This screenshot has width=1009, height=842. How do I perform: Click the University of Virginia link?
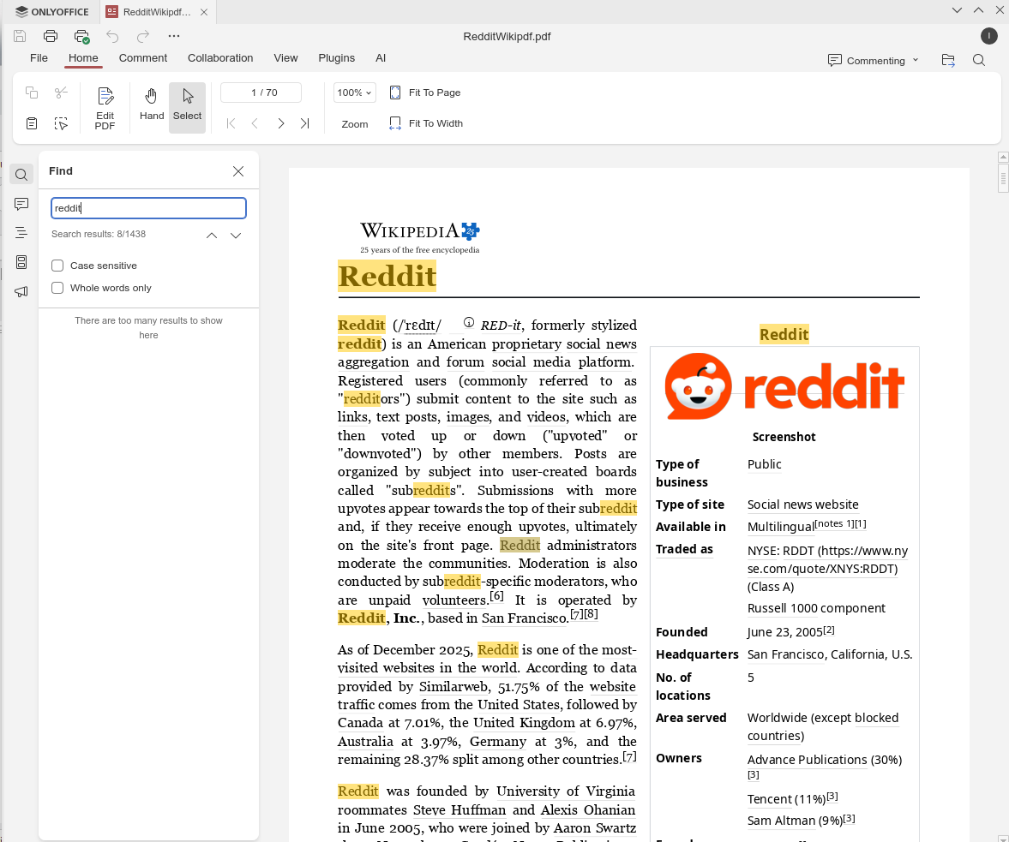[x=566, y=791]
